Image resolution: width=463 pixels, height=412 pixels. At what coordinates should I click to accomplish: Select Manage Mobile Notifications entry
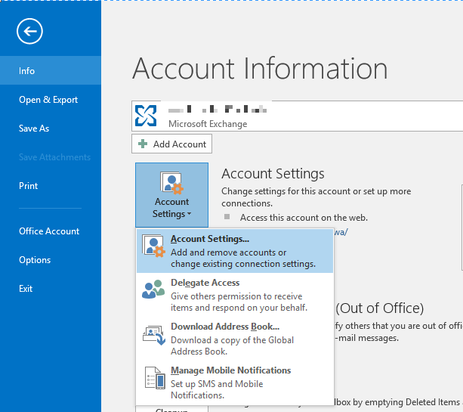[235, 383]
